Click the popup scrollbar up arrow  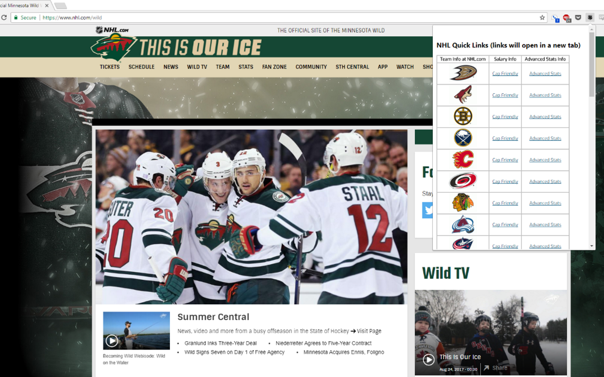point(592,29)
